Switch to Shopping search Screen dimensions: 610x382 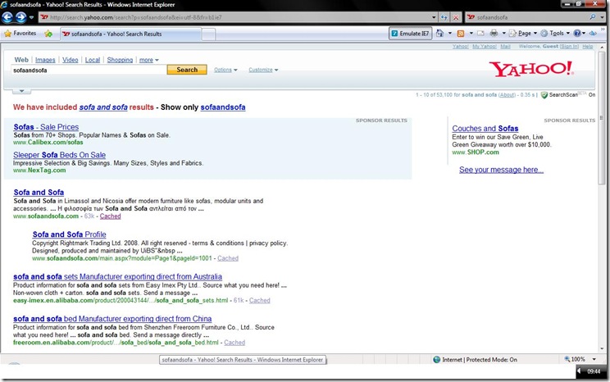(120, 60)
